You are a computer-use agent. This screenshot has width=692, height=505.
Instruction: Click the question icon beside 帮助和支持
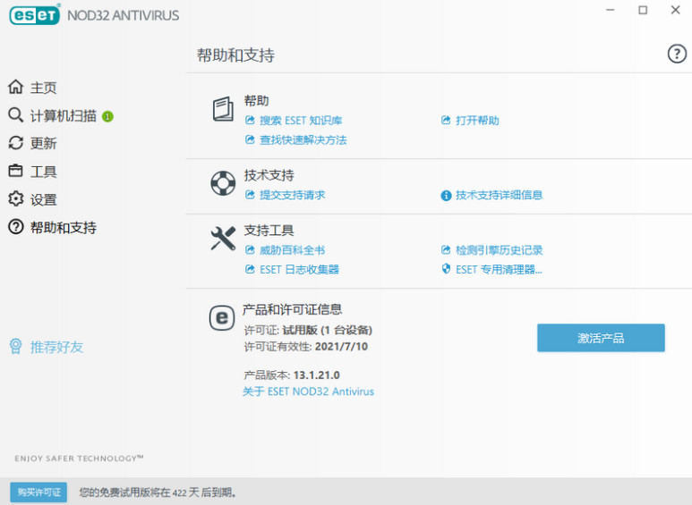(x=15, y=227)
